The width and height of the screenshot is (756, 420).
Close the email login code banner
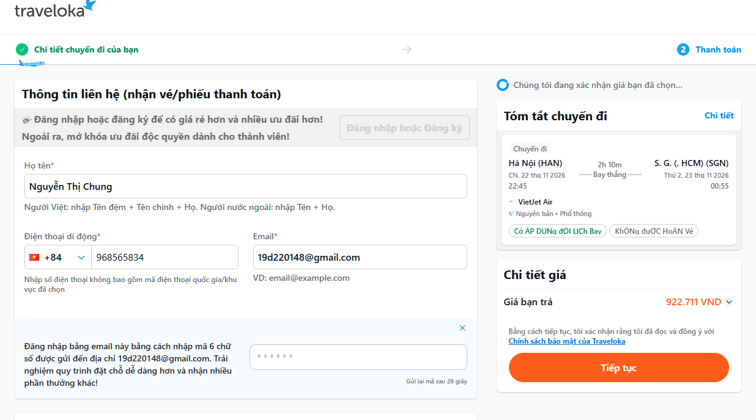462,328
